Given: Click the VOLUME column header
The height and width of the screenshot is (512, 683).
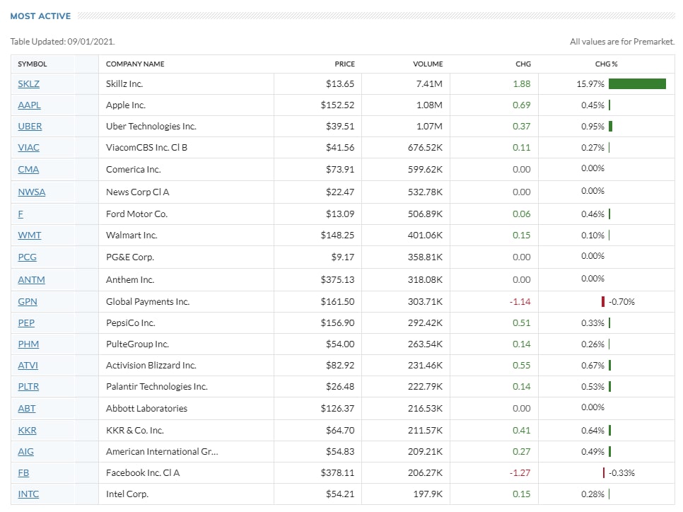Looking at the screenshot, I should (428, 64).
